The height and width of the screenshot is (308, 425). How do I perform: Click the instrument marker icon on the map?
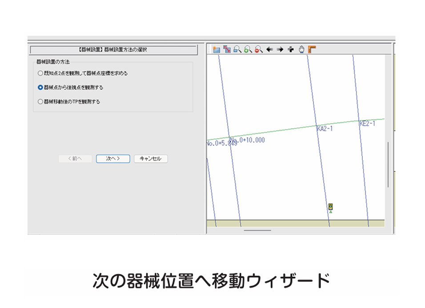point(331,207)
